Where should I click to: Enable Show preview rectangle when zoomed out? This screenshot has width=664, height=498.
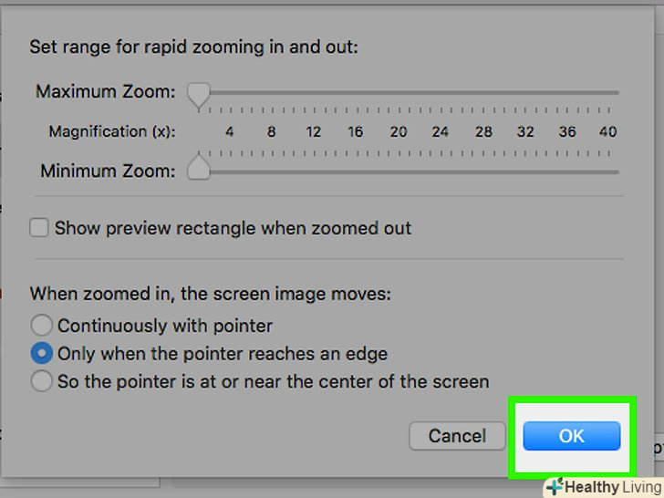pyautogui.click(x=39, y=228)
